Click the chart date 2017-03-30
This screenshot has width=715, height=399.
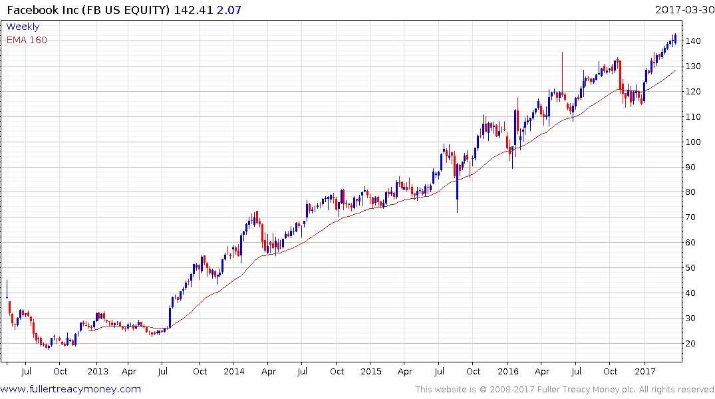tap(684, 9)
